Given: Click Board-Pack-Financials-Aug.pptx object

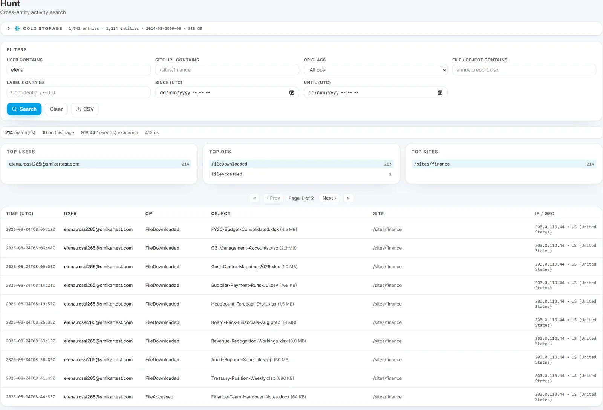Looking at the screenshot, I should (245, 322).
